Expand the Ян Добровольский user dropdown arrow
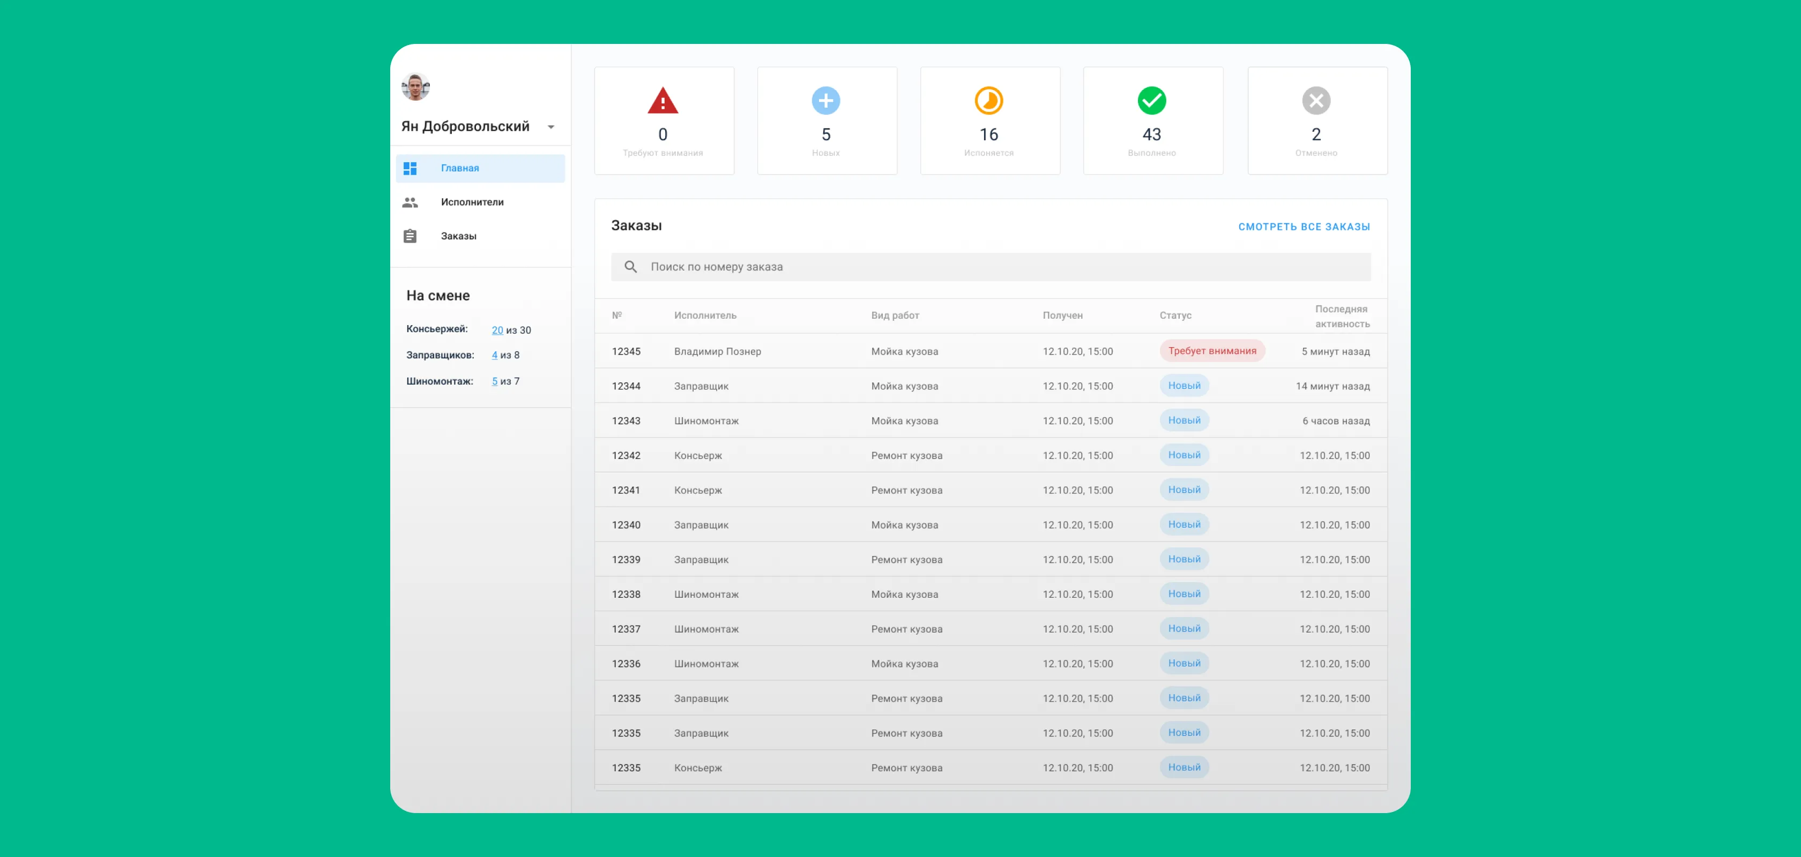 [x=551, y=127]
